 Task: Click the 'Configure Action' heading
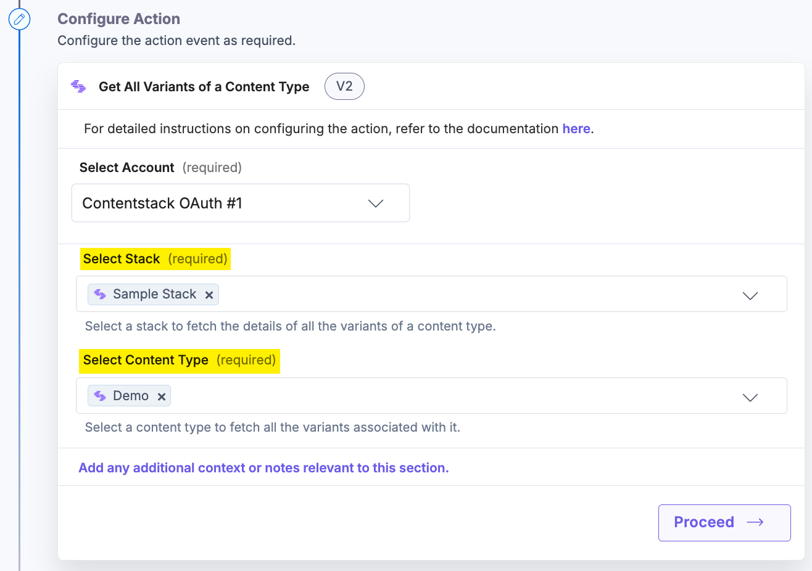119,19
